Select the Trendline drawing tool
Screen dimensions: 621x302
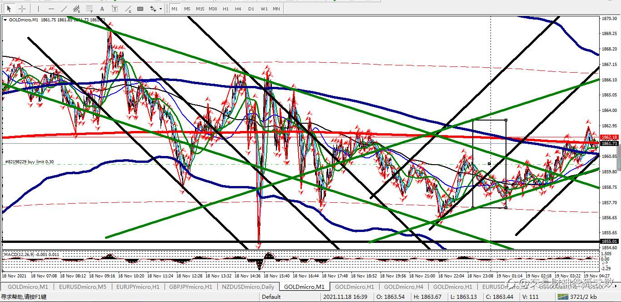[64, 9]
